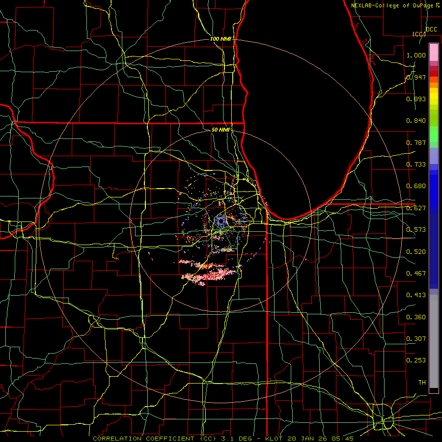
Task: Click the 0.253 scale value
Action: click(416, 360)
